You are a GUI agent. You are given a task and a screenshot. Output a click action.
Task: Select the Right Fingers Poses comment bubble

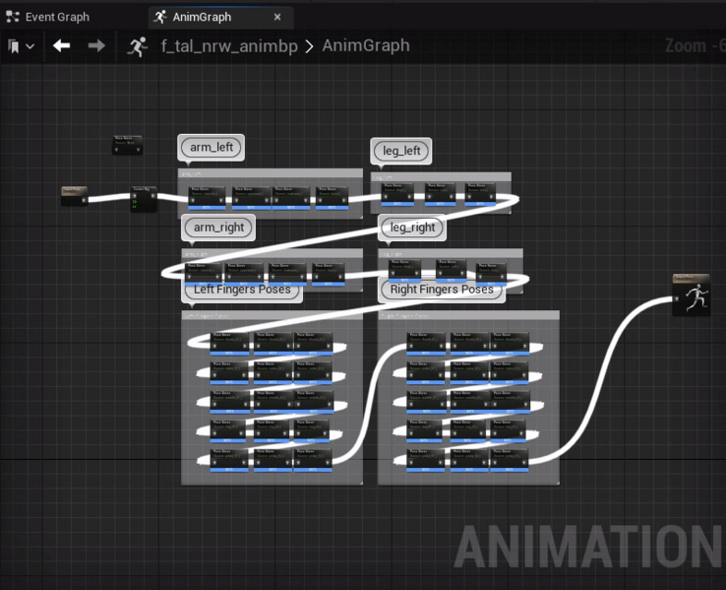point(441,290)
